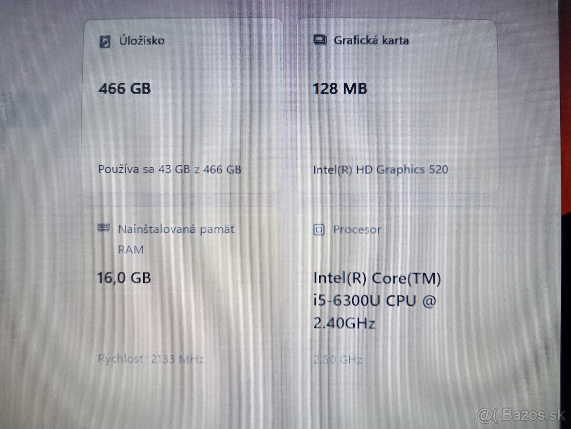Open the Úložisko storage card

pos(182,105)
